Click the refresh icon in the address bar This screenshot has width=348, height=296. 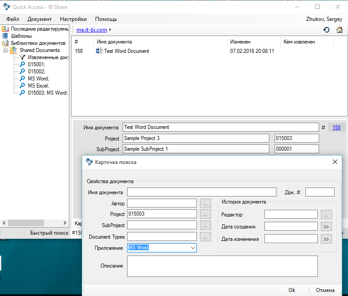(326, 30)
